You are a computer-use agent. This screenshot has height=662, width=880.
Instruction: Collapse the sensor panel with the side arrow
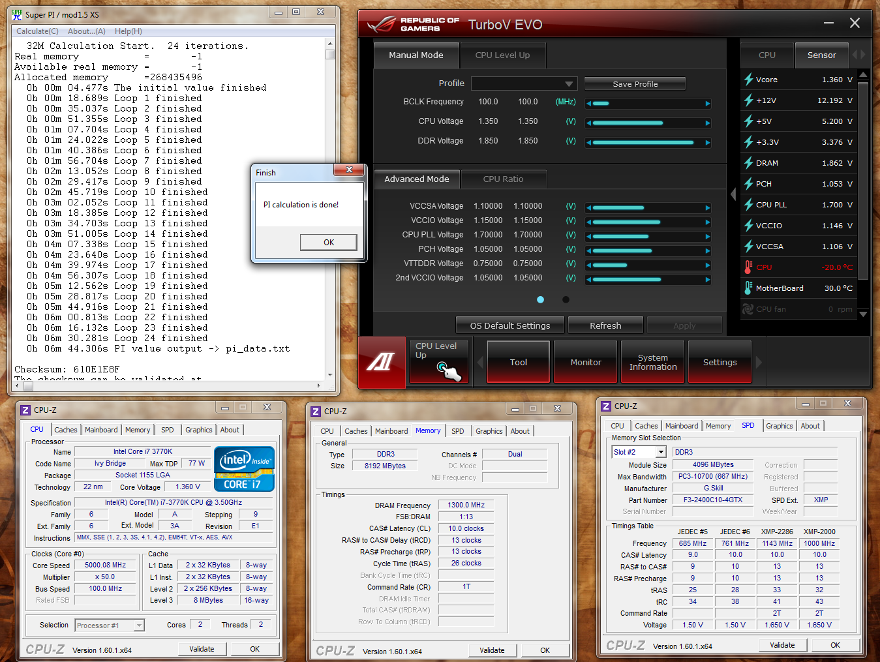point(733,194)
